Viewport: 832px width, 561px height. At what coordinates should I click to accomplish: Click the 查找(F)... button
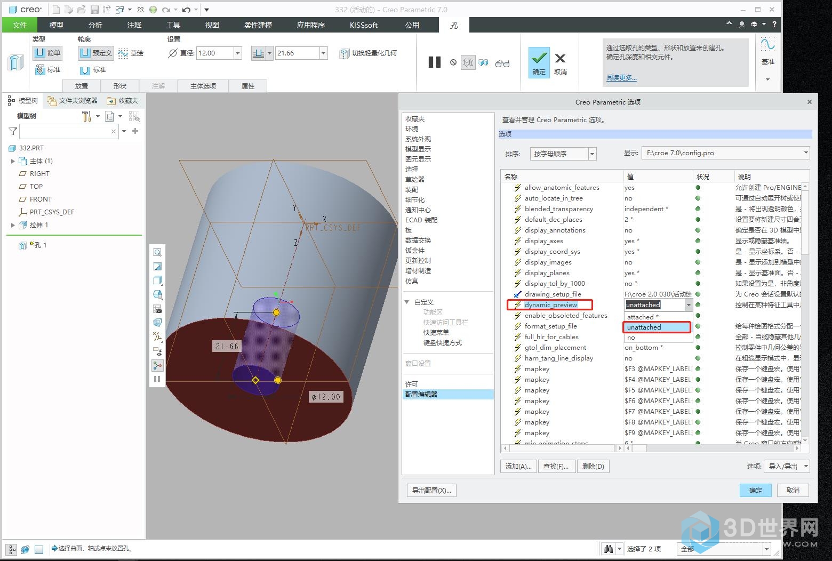(556, 466)
